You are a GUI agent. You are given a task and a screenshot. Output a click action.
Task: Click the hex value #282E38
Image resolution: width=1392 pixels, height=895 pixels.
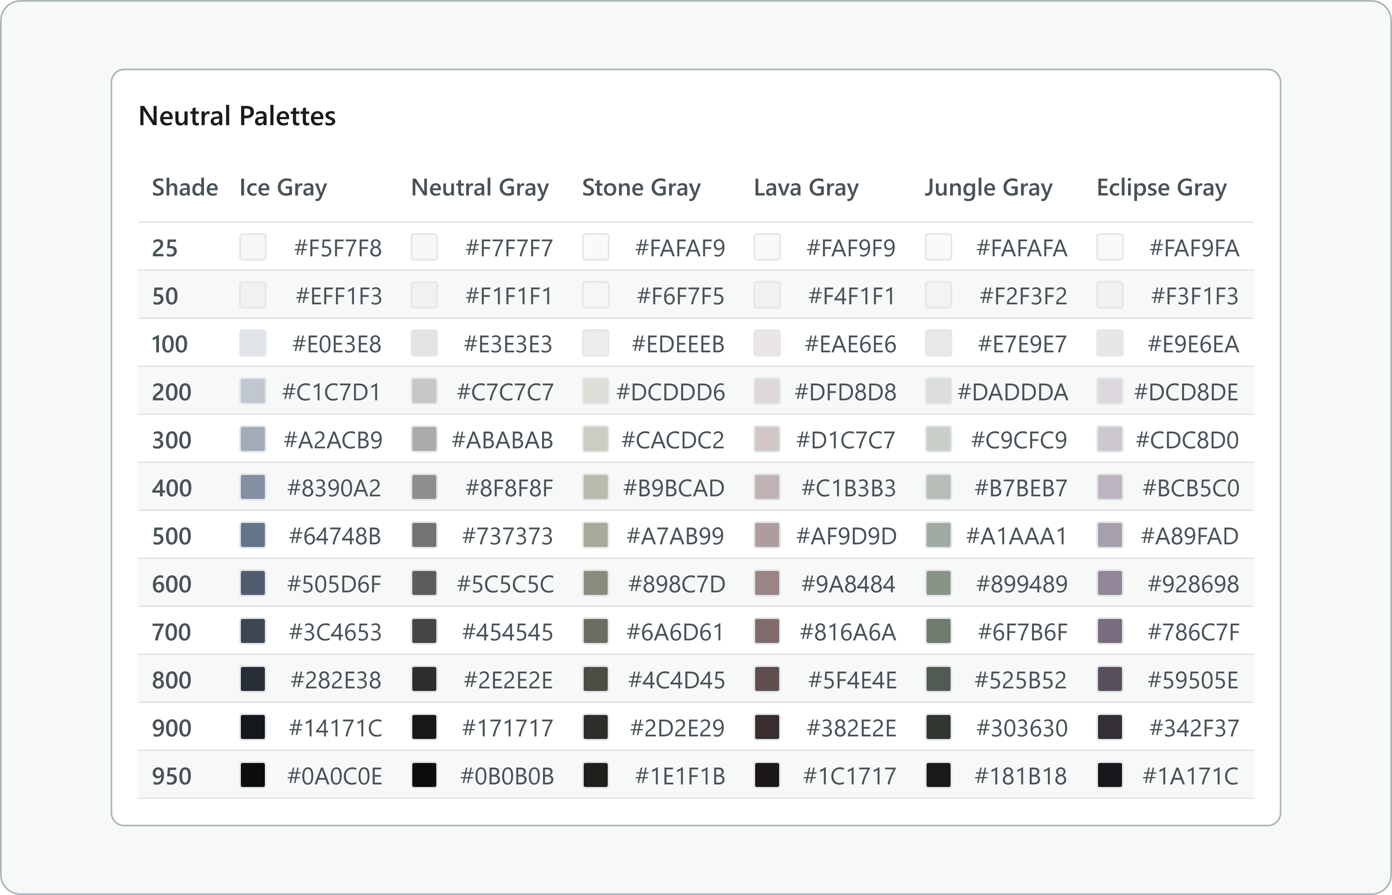(336, 681)
